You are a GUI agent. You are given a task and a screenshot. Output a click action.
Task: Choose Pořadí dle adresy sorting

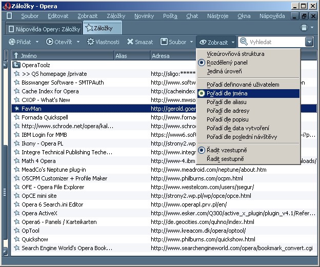[x=248, y=111]
